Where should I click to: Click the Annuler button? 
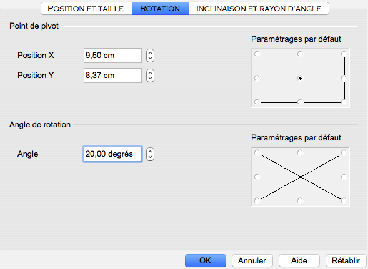pyautogui.click(x=252, y=260)
